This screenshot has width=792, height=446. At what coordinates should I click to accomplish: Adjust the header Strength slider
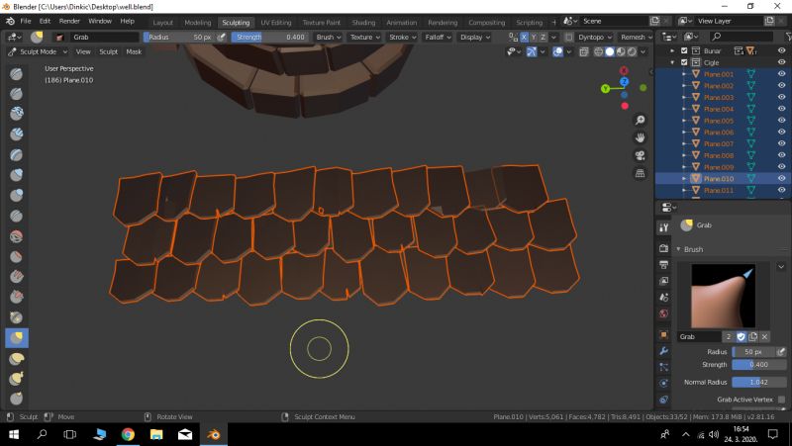coord(269,38)
